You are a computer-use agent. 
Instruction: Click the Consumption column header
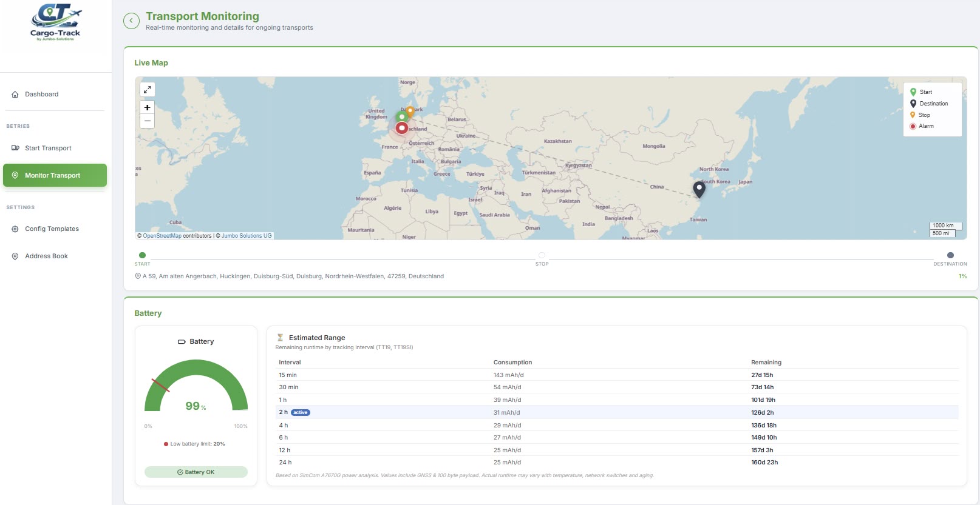[512, 363]
